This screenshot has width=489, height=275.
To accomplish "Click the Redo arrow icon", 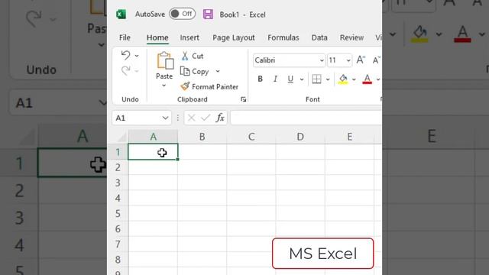I will point(125,71).
